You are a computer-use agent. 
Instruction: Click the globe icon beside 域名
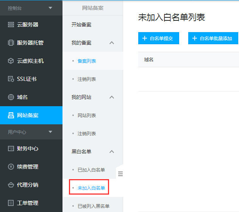point(11,97)
